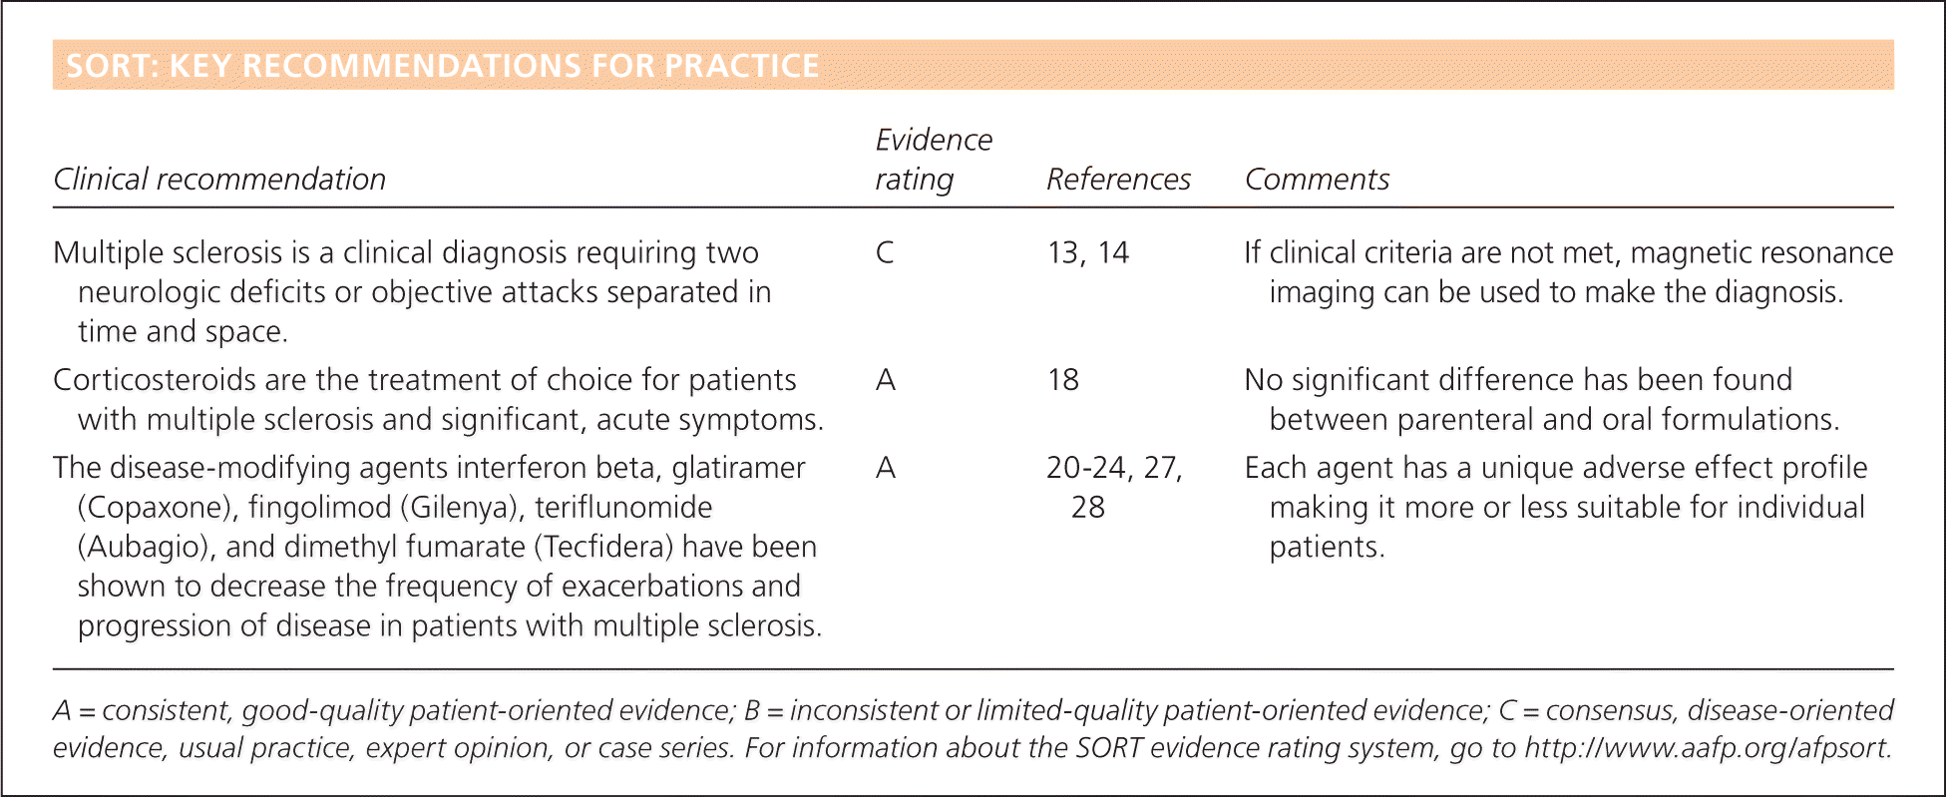Viewport: 1946px width, 797px height.
Task: Click the parenteral and oral formulations comment
Action: click(1541, 400)
